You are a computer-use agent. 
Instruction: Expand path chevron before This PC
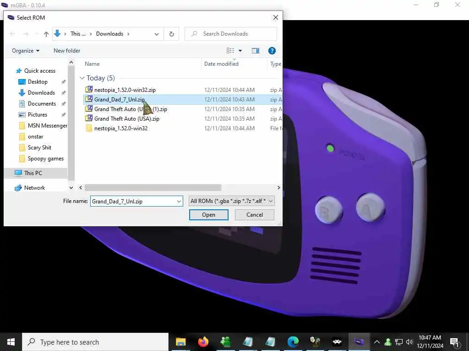coord(65,34)
